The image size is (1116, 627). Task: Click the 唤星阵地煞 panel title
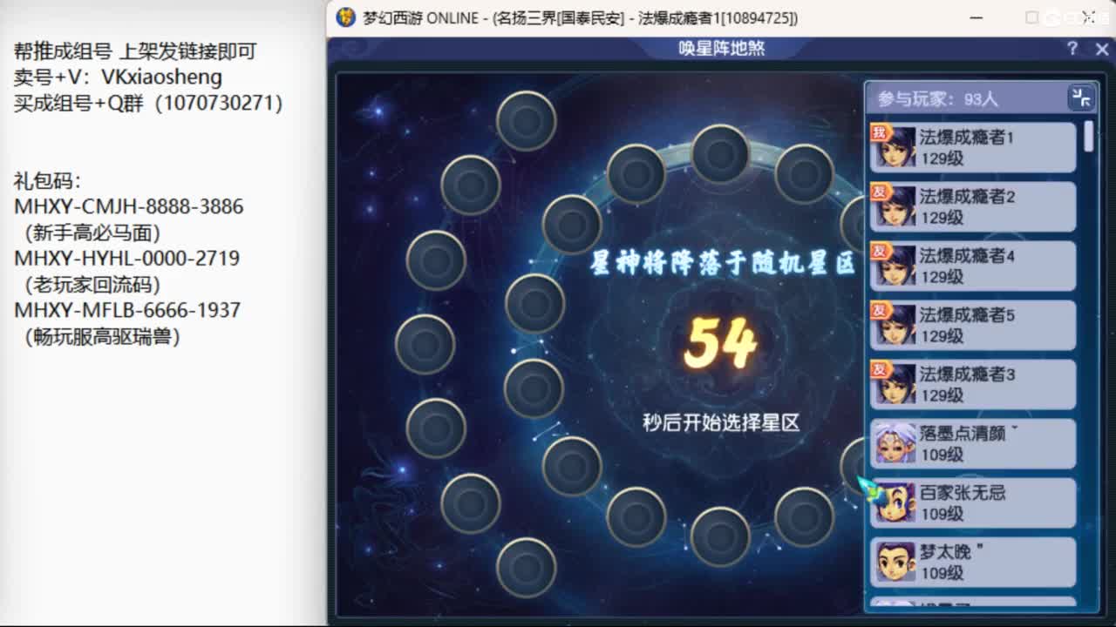click(x=722, y=49)
